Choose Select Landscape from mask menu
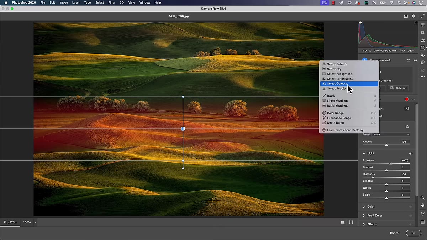Viewport: 427px width, 240px height. tap(349, 79)
